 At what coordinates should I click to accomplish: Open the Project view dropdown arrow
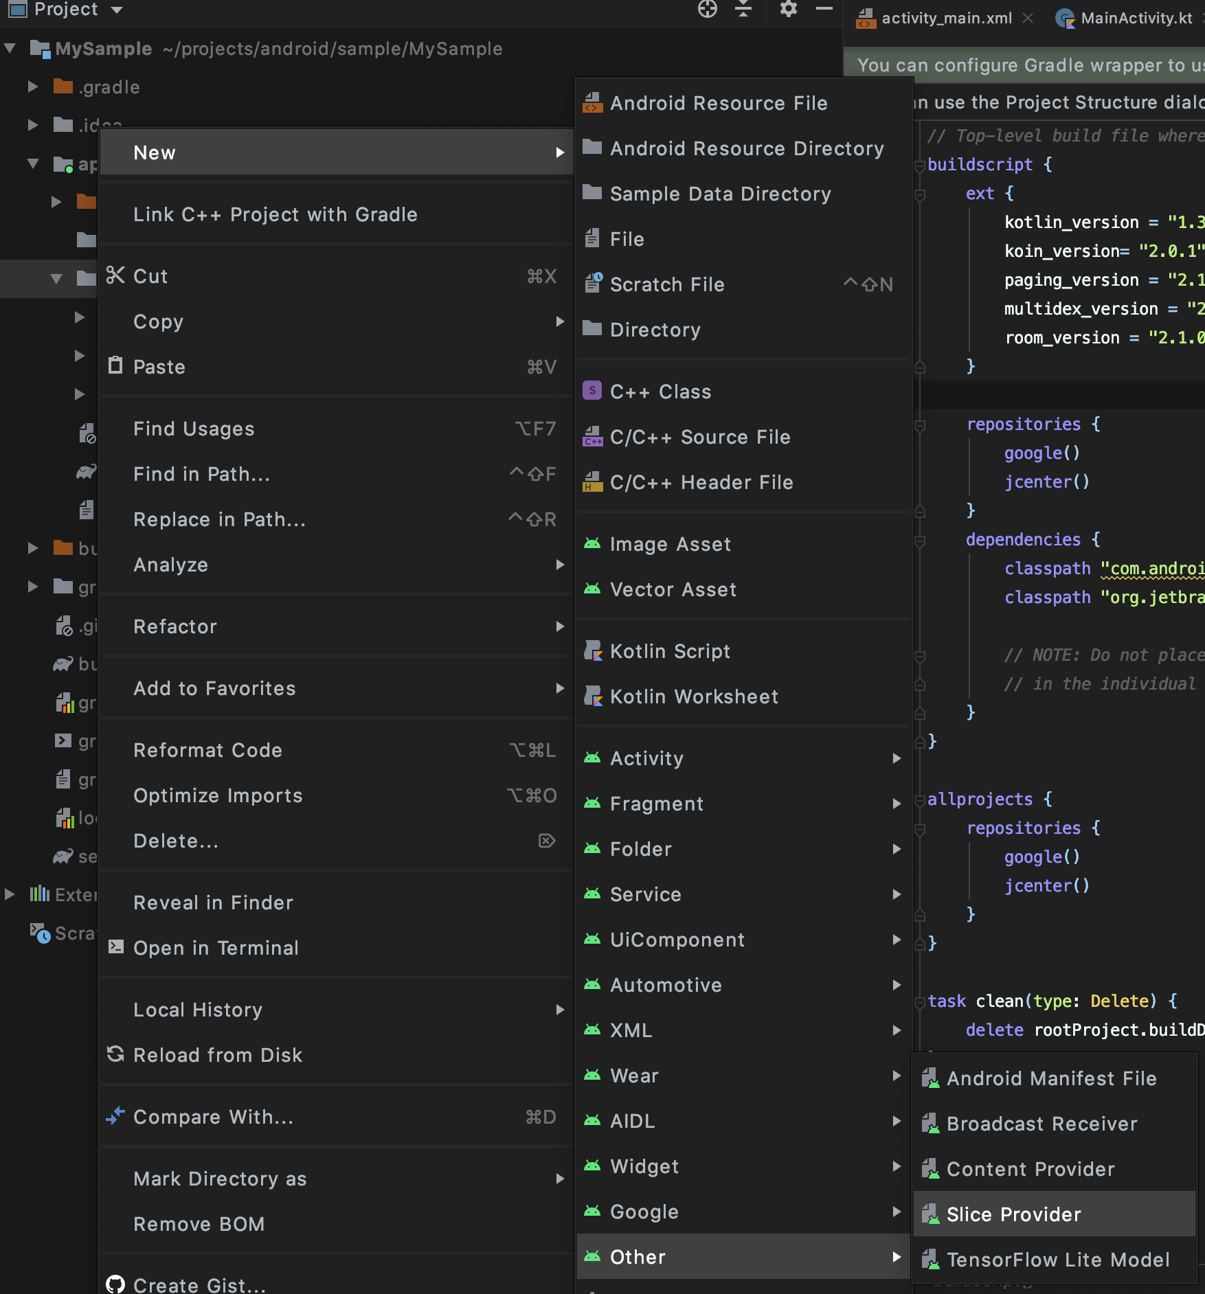117,10
